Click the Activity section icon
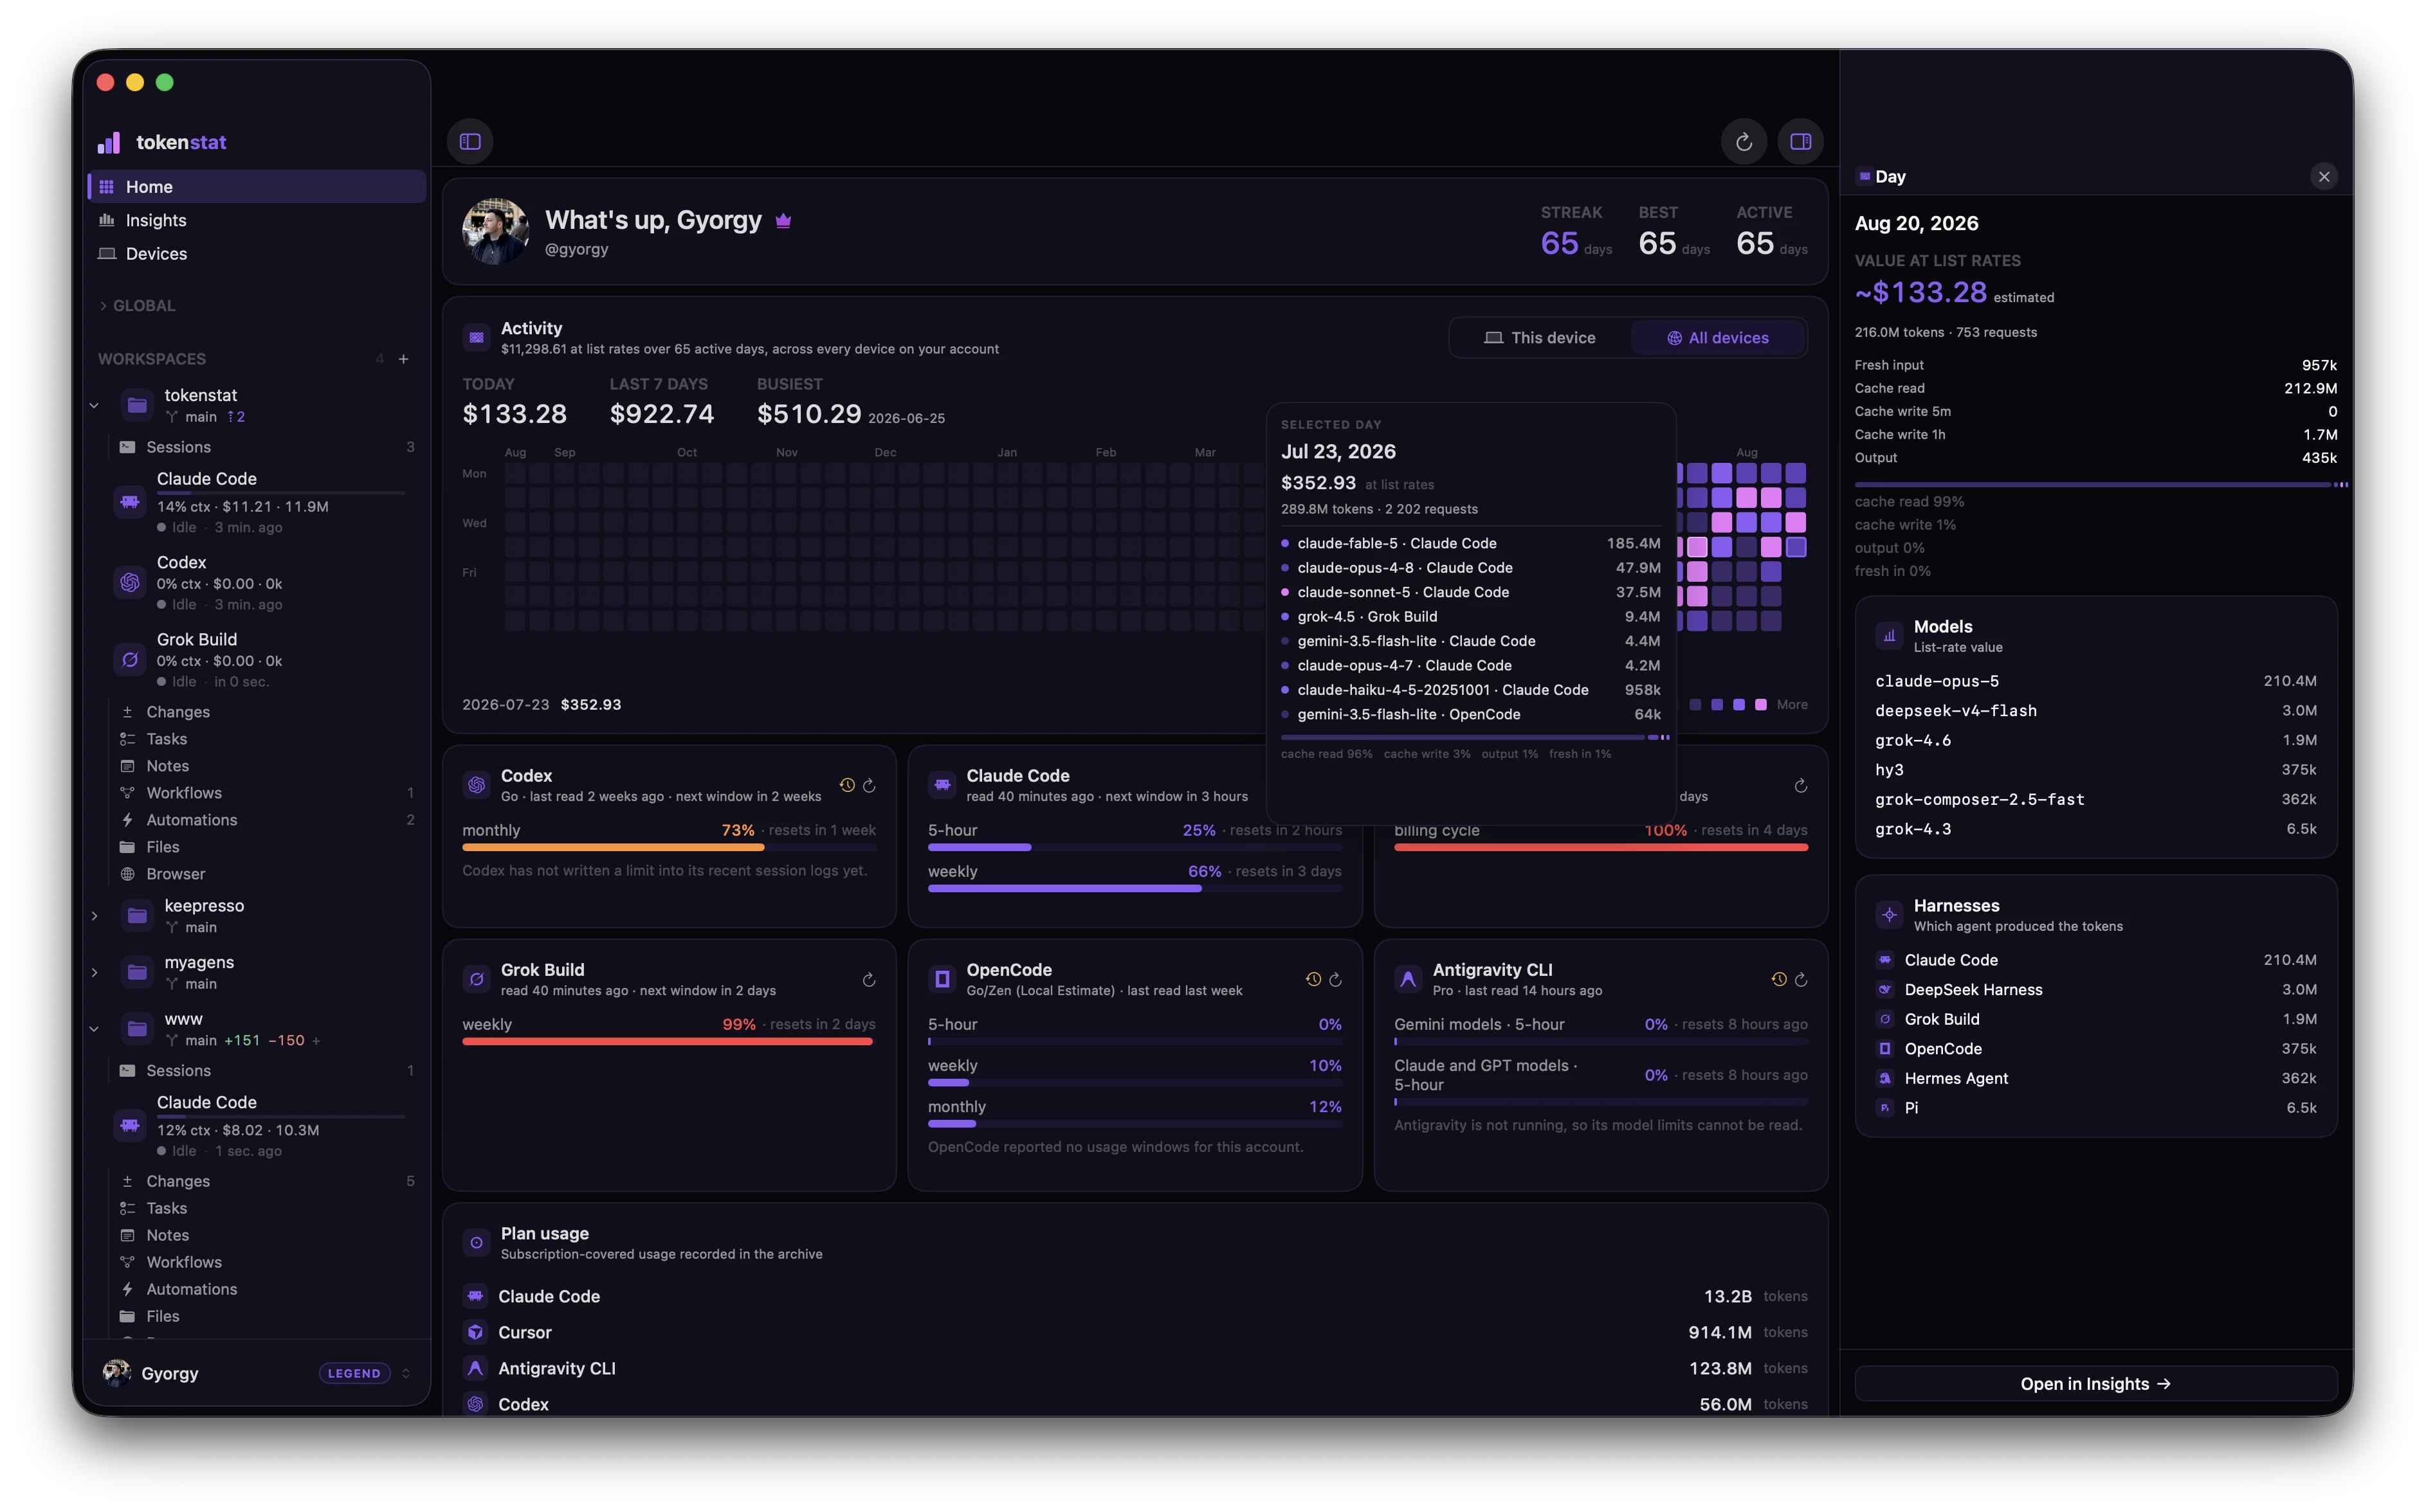 pyautogui.click(x=477, y=338)
